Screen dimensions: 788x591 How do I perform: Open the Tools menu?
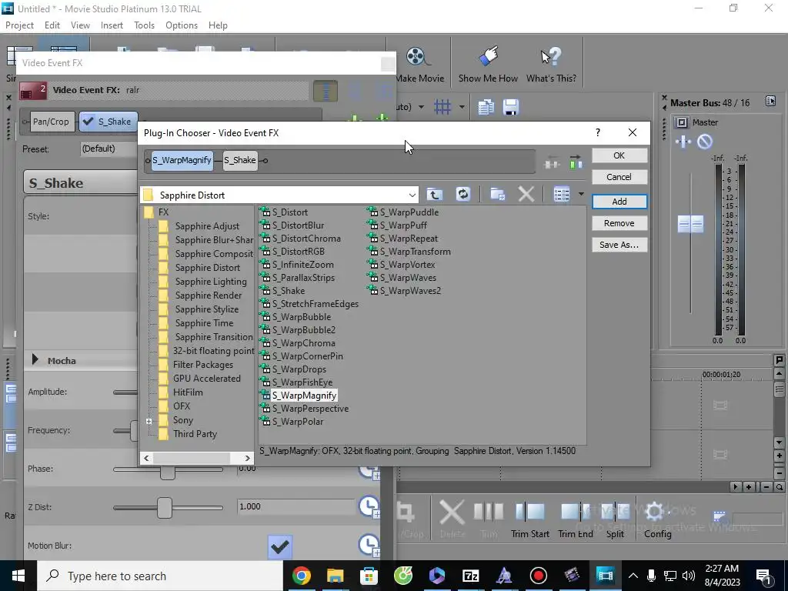tap(144, 25)
